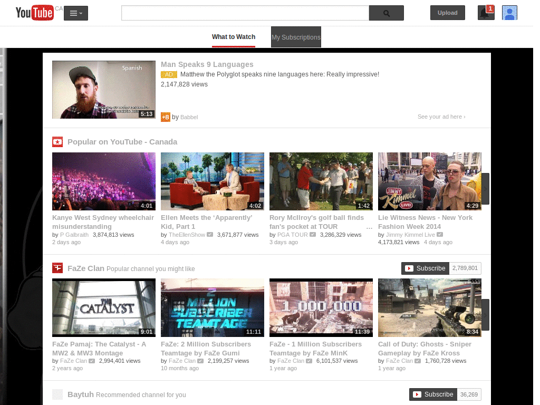Switch to the What to Watch tab

(234, 37)
